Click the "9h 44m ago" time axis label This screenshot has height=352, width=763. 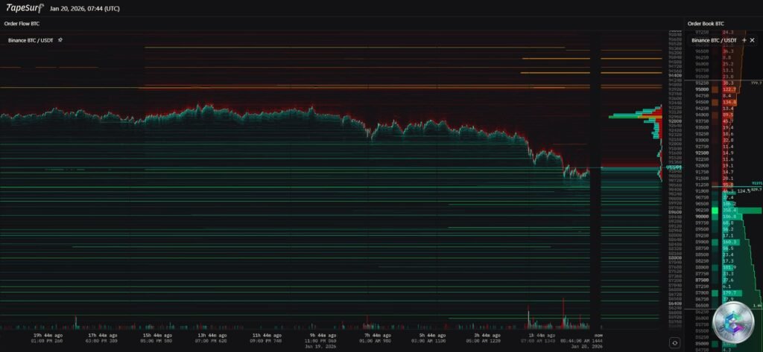[322, 336]
